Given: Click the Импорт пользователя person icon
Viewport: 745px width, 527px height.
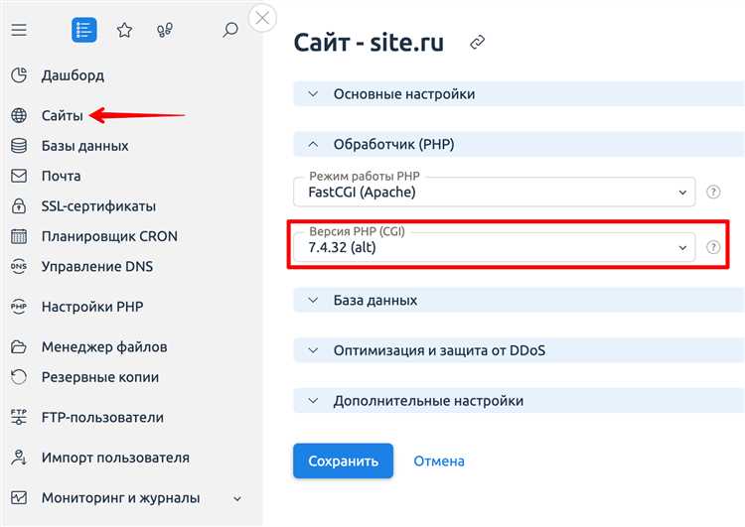Looking at the screenshot, I should point(19,458).
